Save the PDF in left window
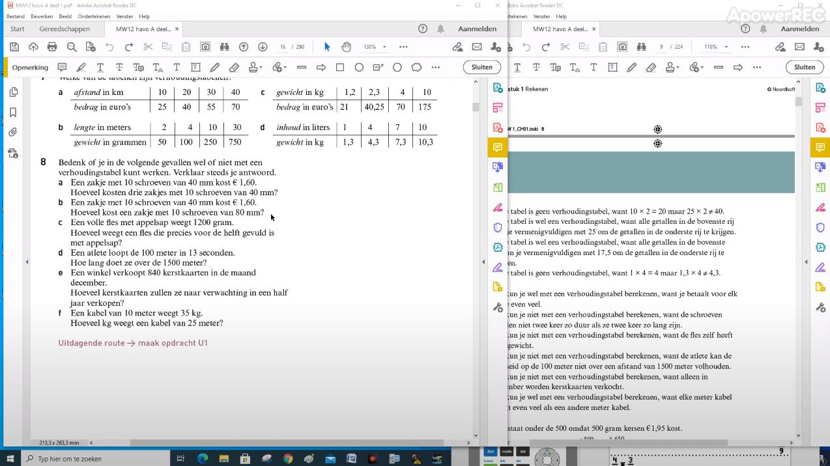 [x=14, y=47]
